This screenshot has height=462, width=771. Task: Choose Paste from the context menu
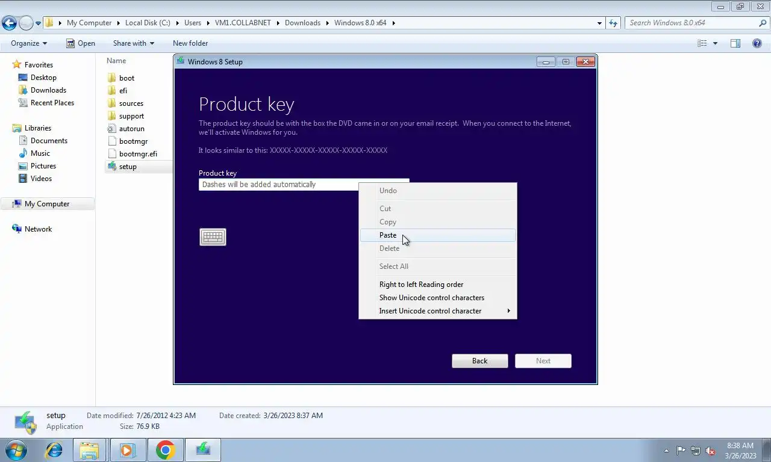click(437, 235)
